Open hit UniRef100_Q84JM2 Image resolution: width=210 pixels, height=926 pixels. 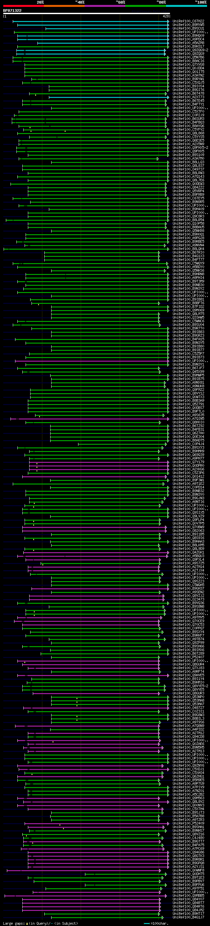[188, 910]
